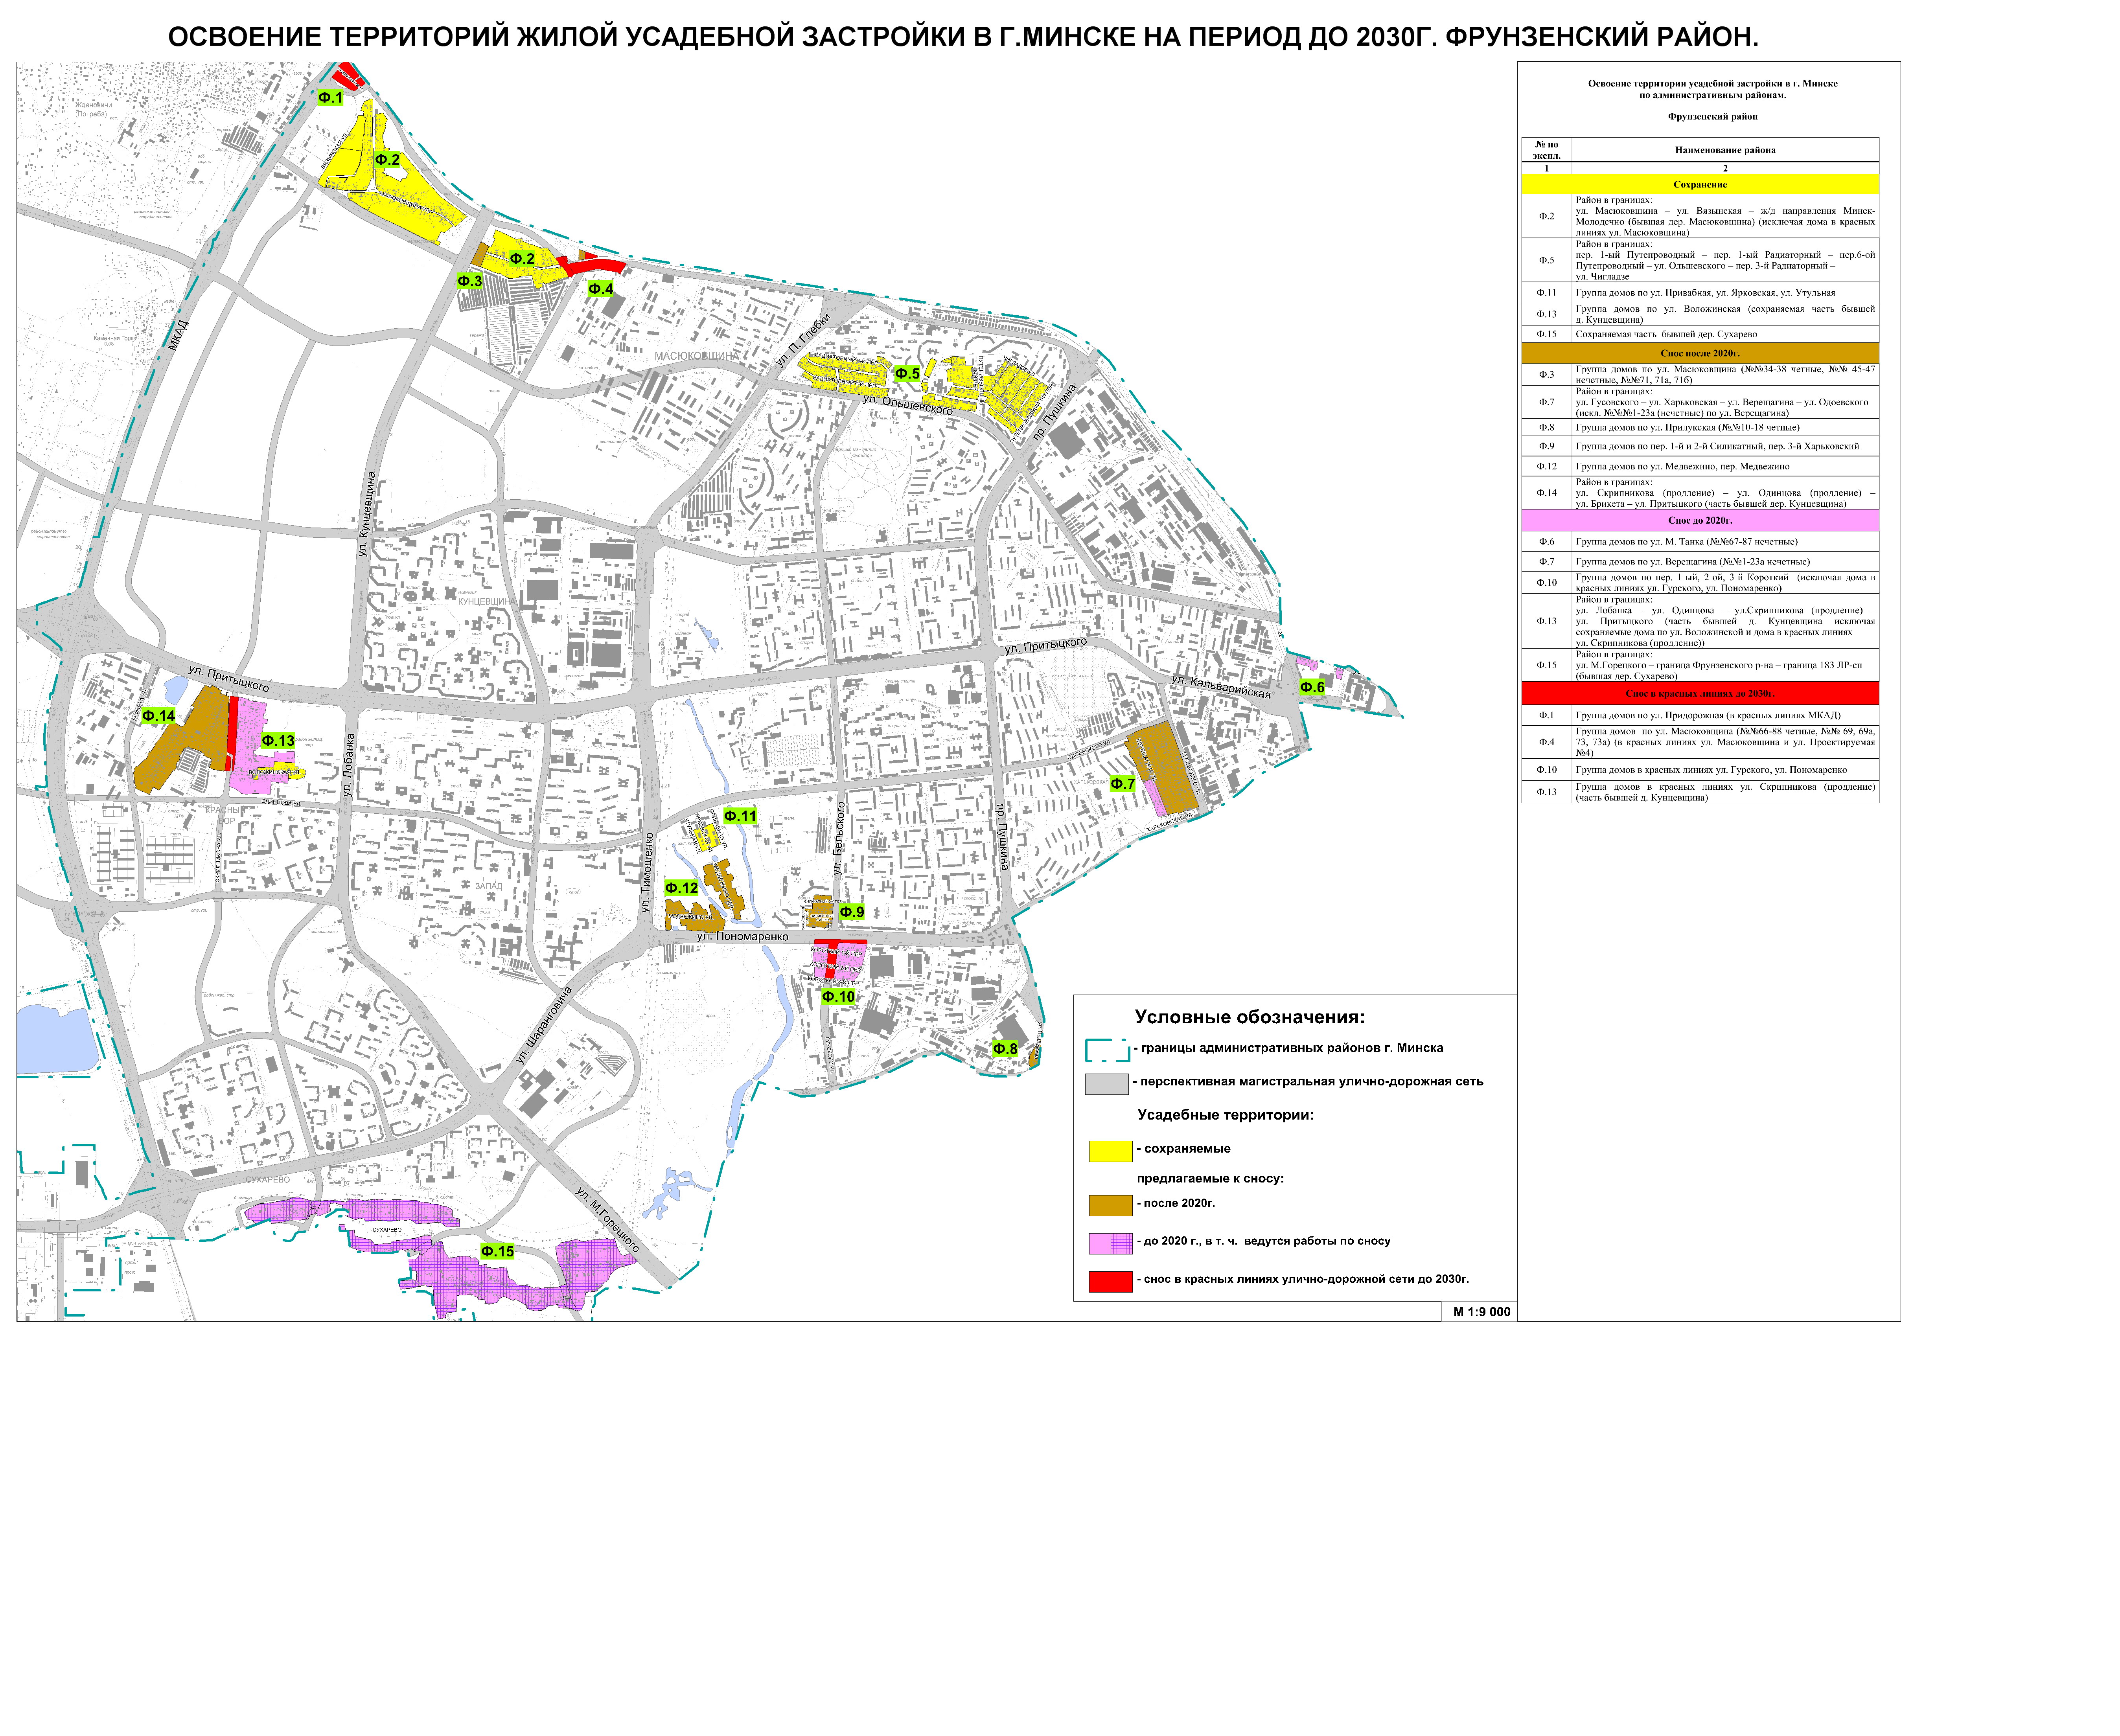2120x1736 pixels.
Task: Click the pink 'Снос до 2020г.' table header
Action: (1700, 520)
